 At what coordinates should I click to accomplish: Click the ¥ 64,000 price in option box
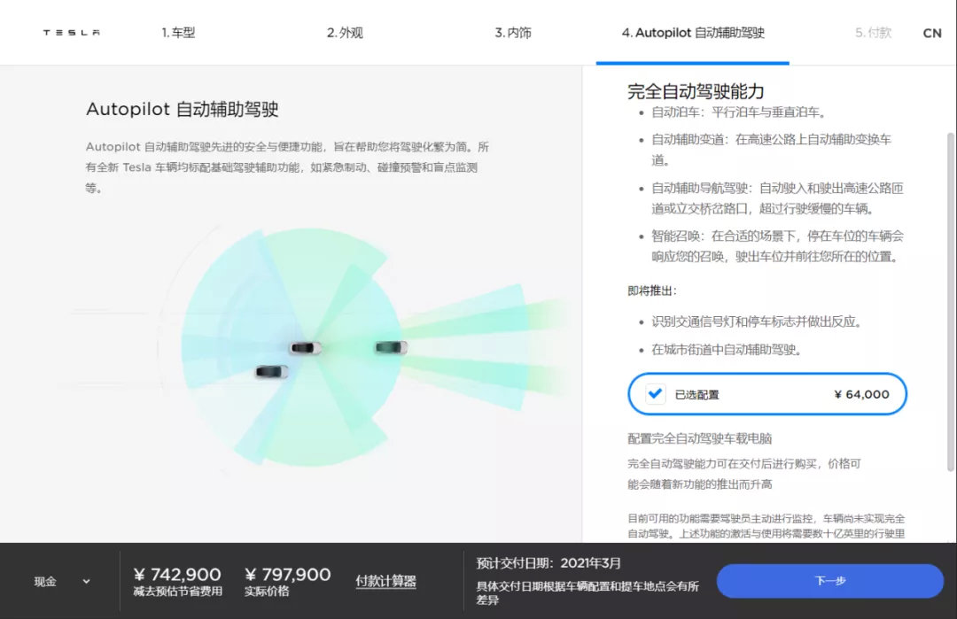[861, 394]
